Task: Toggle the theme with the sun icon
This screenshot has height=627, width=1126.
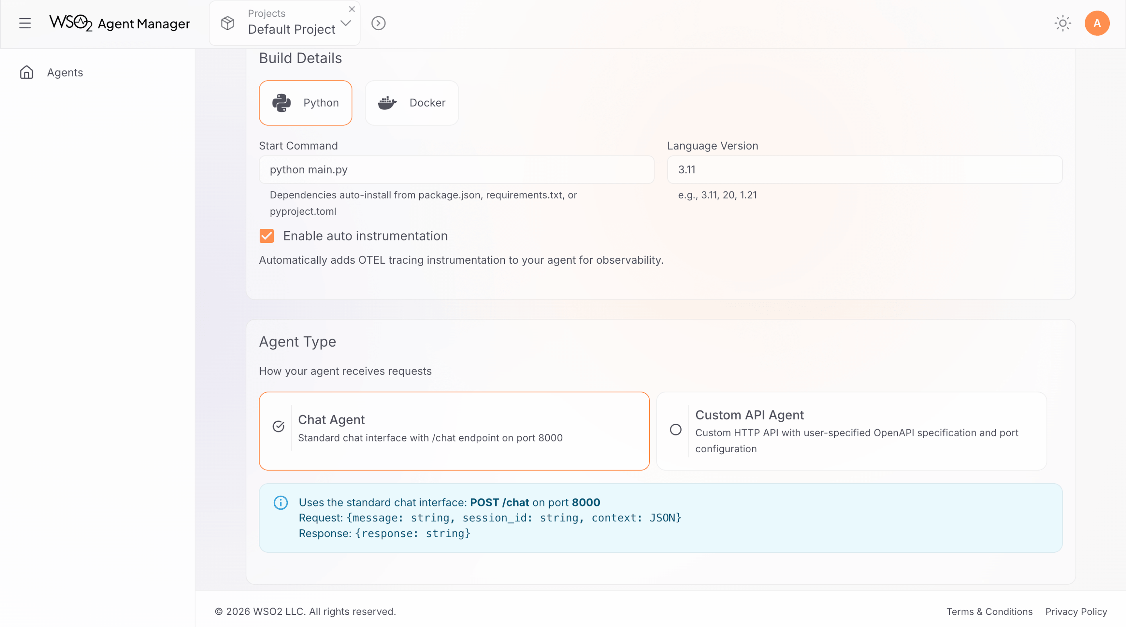Action: 1062,23
